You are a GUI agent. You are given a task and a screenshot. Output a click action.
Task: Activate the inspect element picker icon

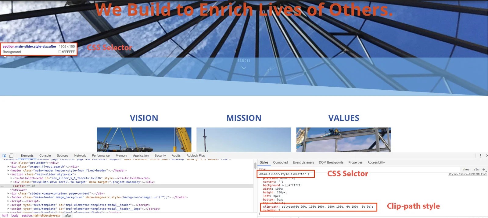point(4,155)
